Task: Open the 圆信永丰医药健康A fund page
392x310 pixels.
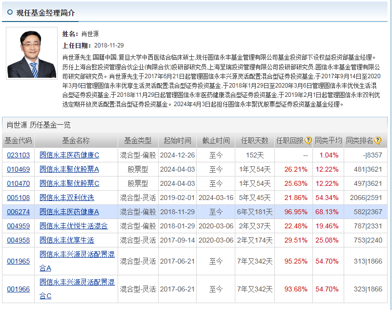Action: 69,212
